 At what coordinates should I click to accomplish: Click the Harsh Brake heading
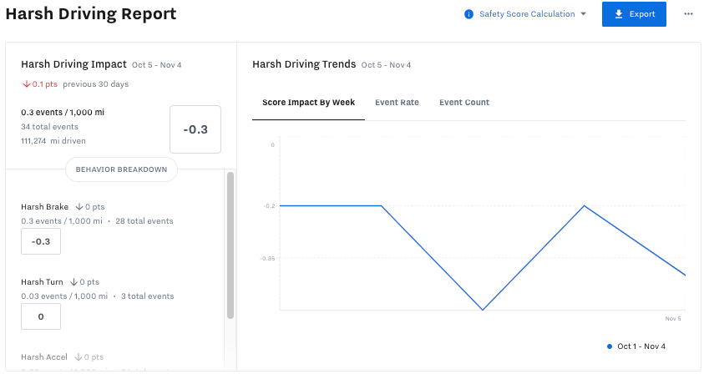click(44, 206)
